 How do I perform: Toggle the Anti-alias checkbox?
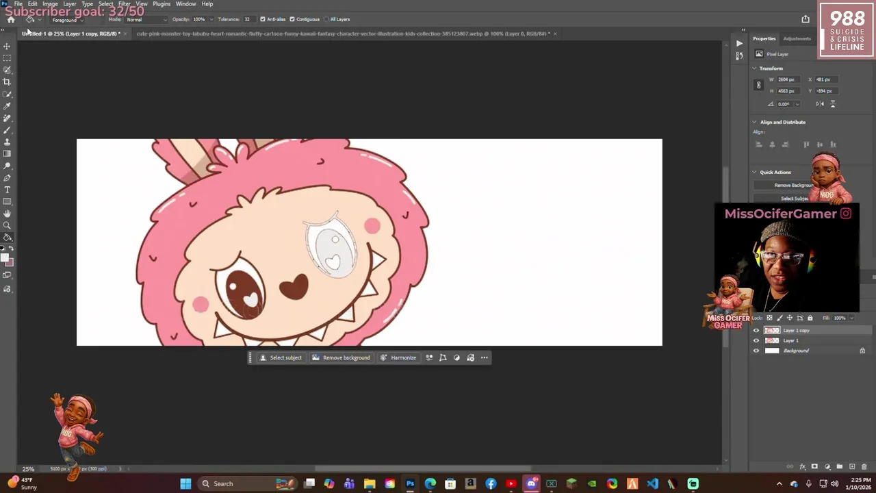point(263,19)
